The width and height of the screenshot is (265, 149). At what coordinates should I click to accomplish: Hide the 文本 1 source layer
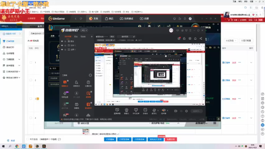click(62, 45)
